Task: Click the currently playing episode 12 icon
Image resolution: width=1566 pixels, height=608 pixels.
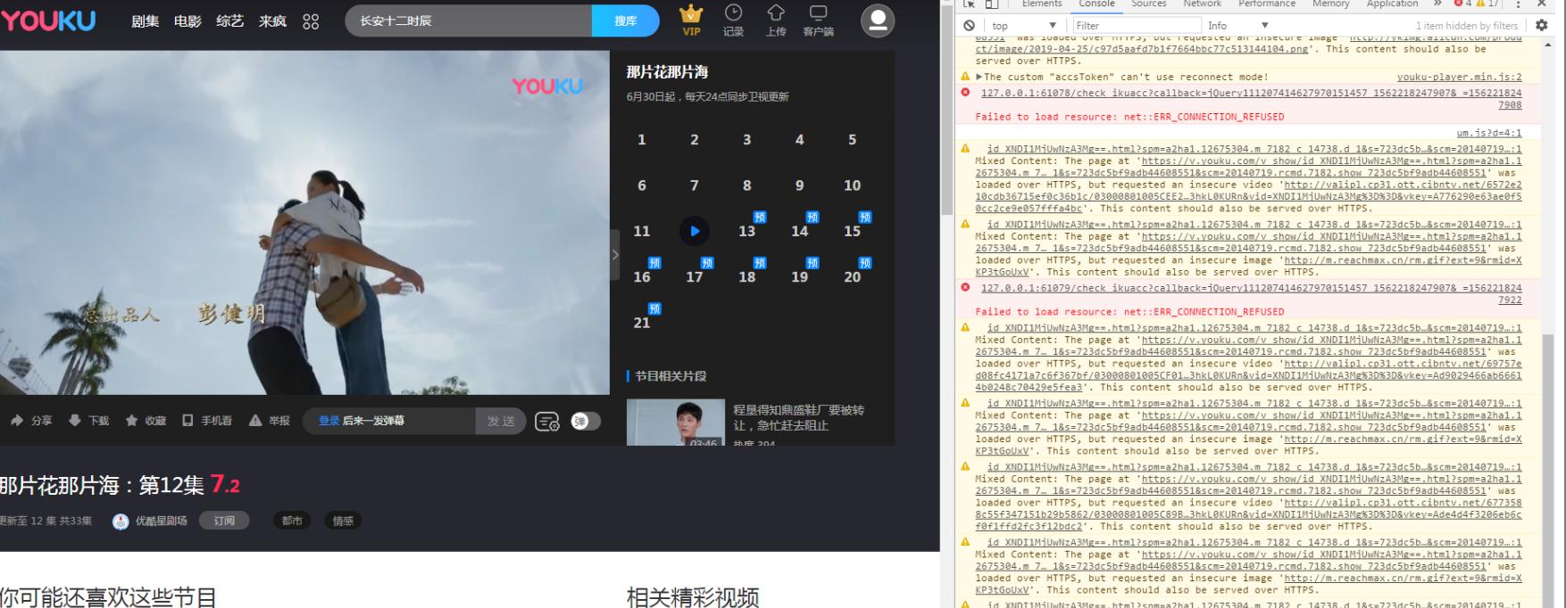Action: 694,231
